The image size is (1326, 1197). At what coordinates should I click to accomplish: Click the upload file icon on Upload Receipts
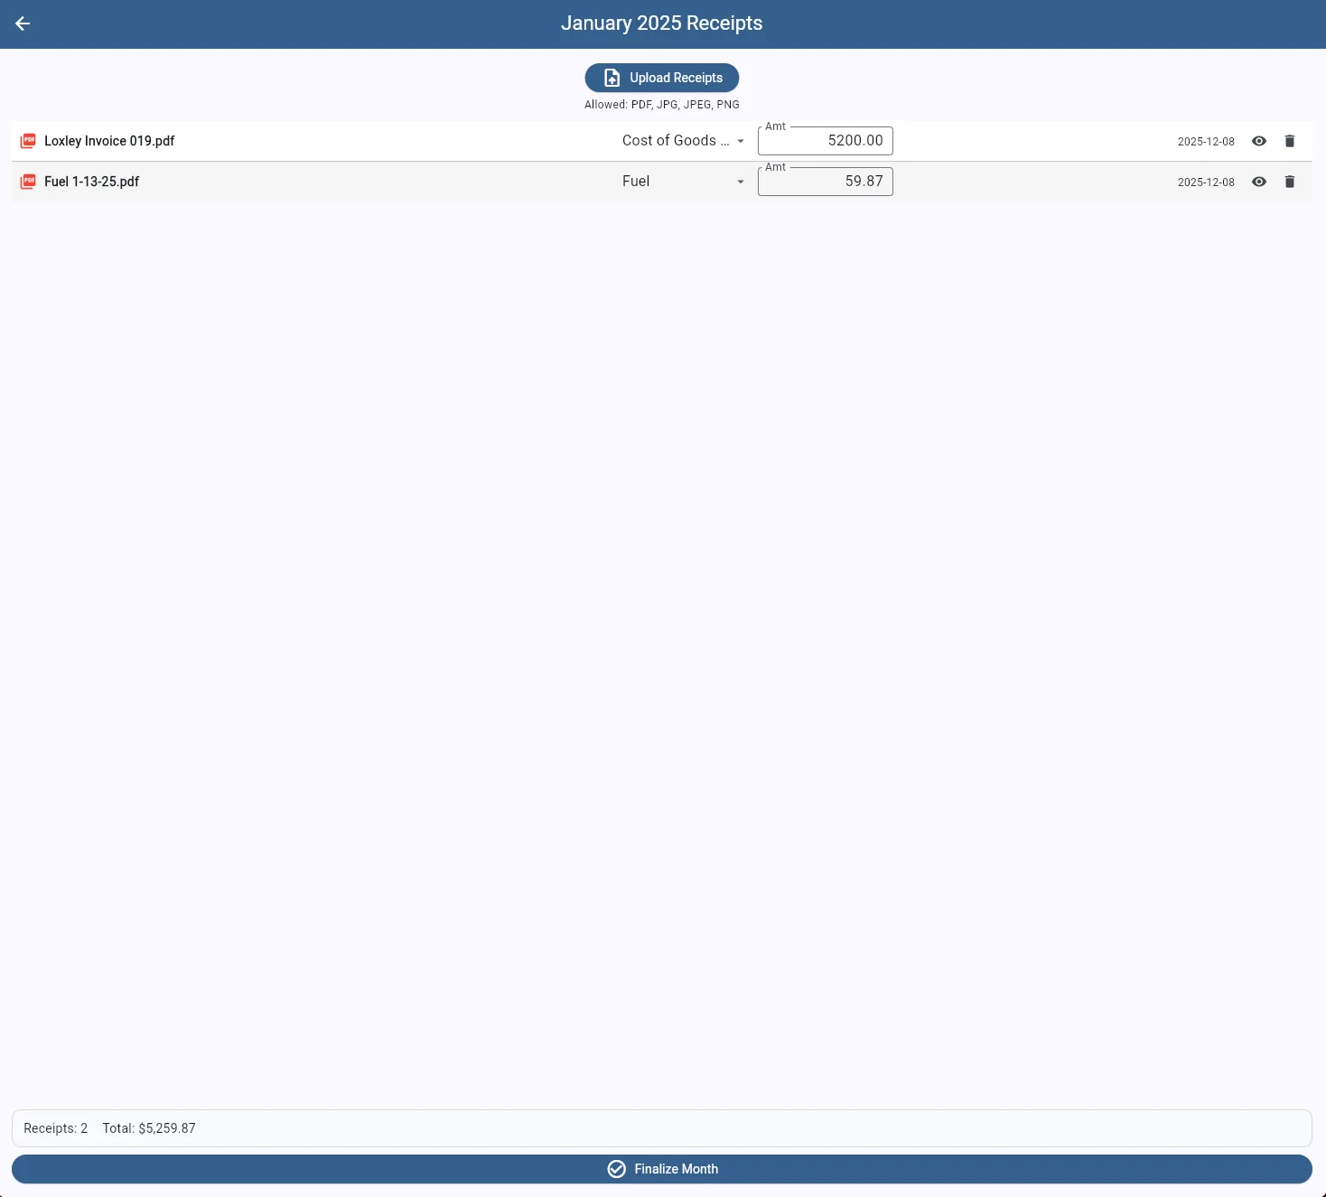tap(611, 78)
